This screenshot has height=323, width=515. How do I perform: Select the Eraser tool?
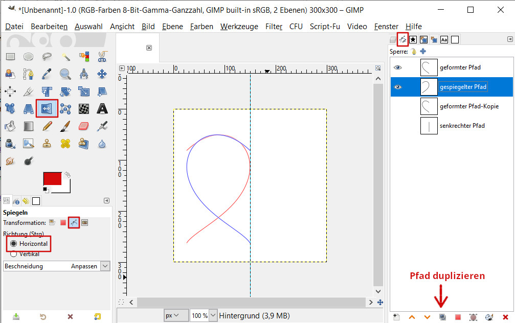[x=83, y=126]
